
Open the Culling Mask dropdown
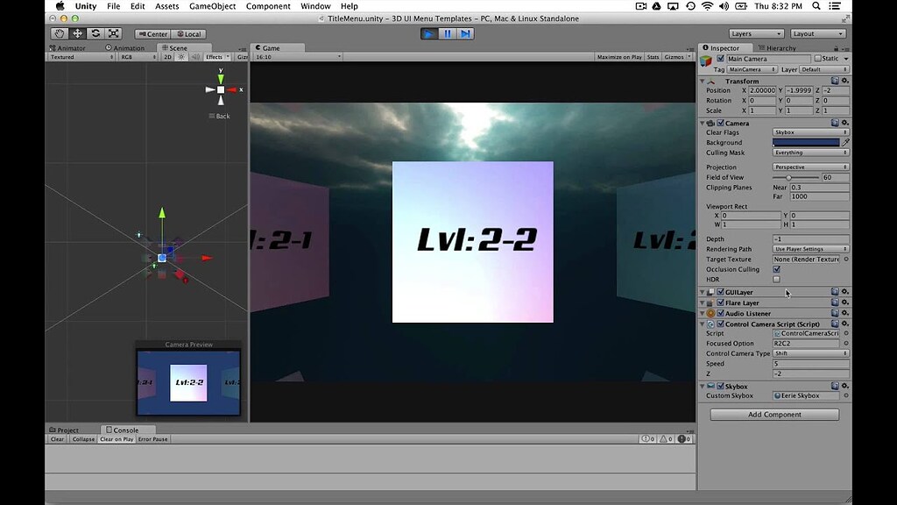pos(810,153)
